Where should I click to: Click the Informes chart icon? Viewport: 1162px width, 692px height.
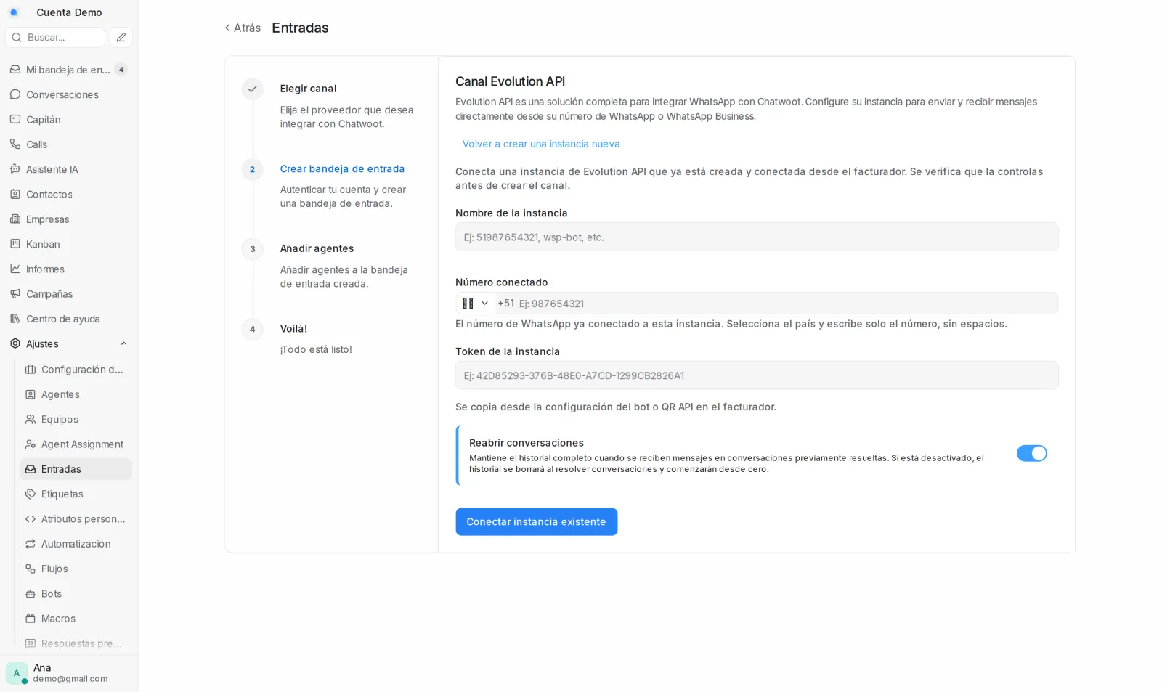point(15,269)
